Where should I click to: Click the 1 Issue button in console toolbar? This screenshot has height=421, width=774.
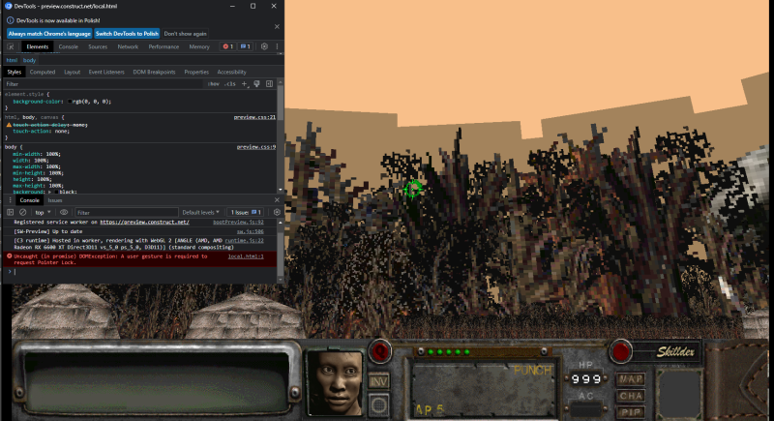click(x=246, y=212)
